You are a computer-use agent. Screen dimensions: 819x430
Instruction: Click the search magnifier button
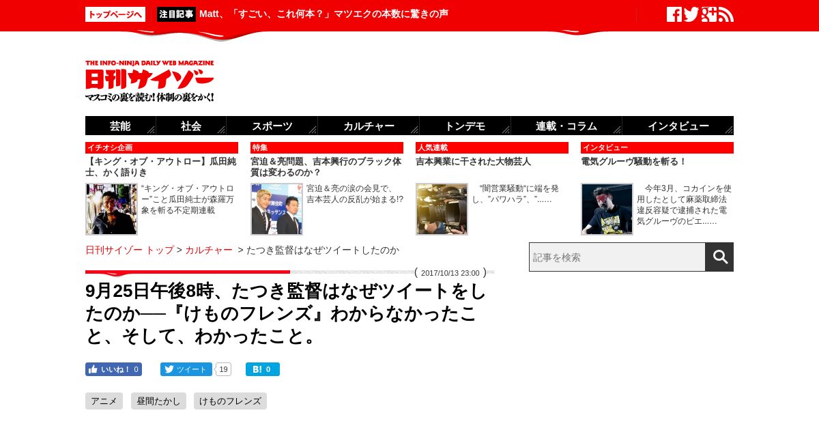pos(719,257)
